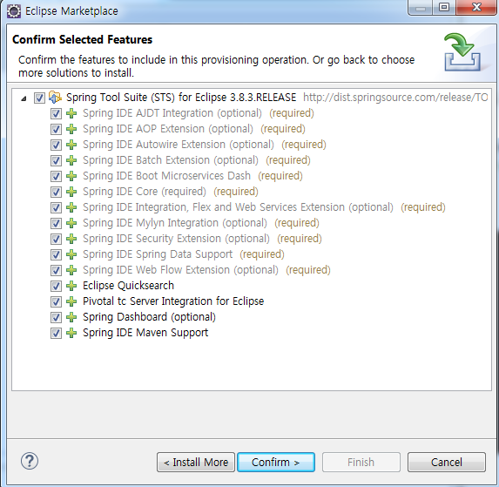Select the Spring IDE Maven Support label
The width and height of the screenshot is (499, 487).
coord(145,333)
